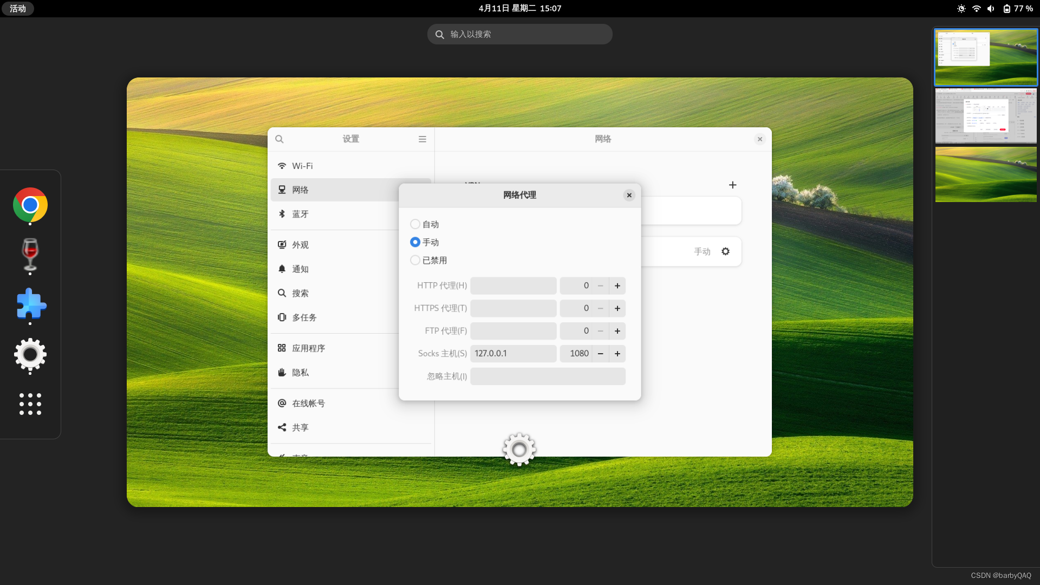Show all applications grid
This screenshot has width=1040, height=585.
tap(30, 404)
